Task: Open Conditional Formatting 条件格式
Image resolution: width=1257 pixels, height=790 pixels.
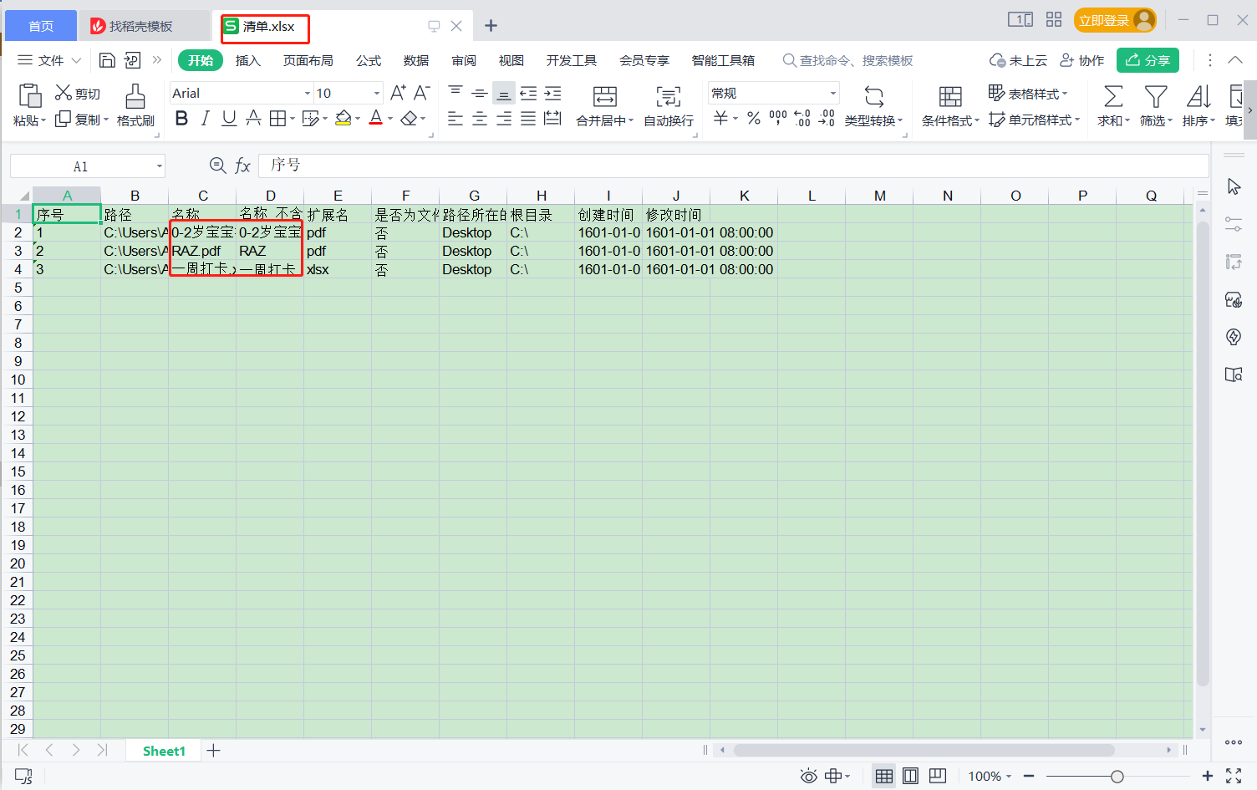Action: pyautogui.click(x=950, y=104)
